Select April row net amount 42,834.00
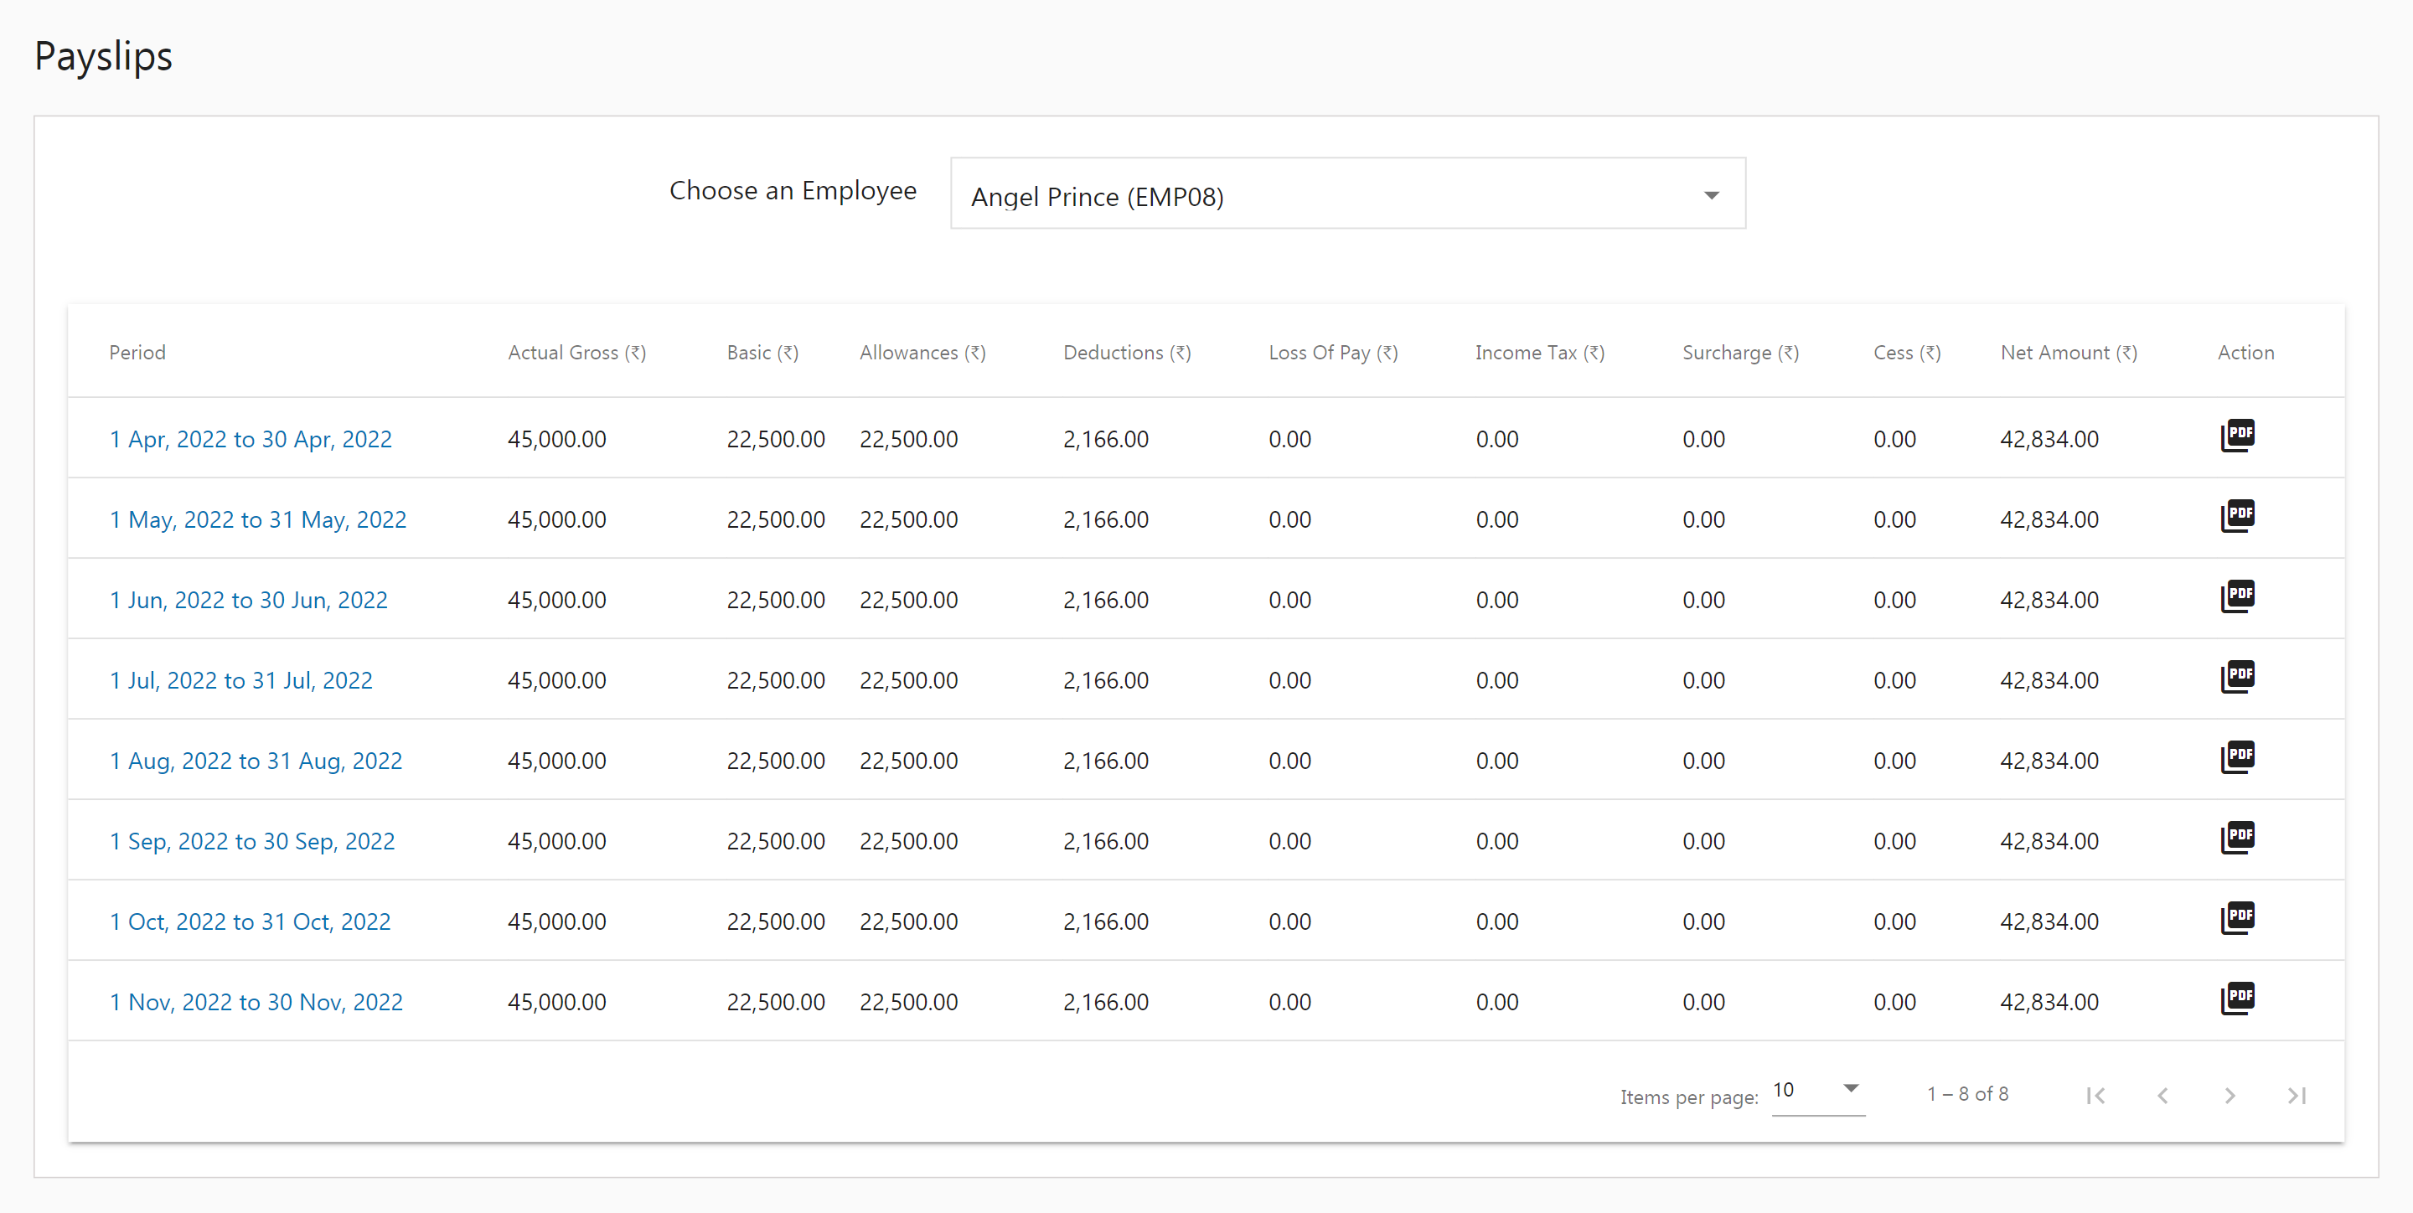This screenshot has width=2413, height=1213. pyautogui.click(x=2049, y=439)
